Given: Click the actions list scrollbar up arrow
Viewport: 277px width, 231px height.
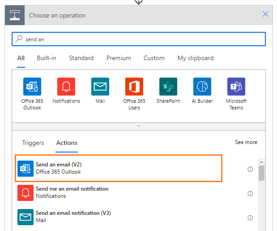Looking at the screenshot, I should pos(262,162).
